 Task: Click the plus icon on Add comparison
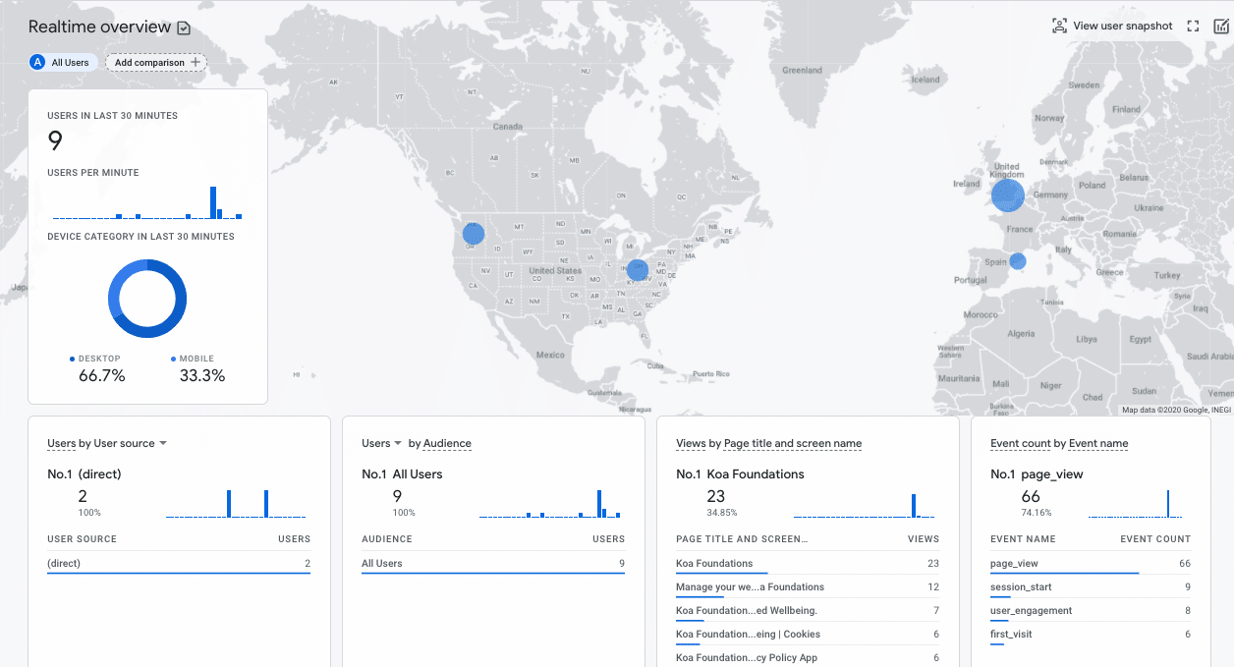point(195,62)
